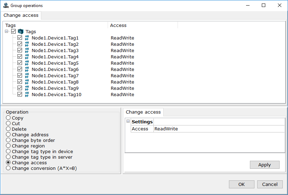Click the tag icon beside Node1.Device1.Tag3
Viewport: 288px width, 195px height.
tap(27, 50)
